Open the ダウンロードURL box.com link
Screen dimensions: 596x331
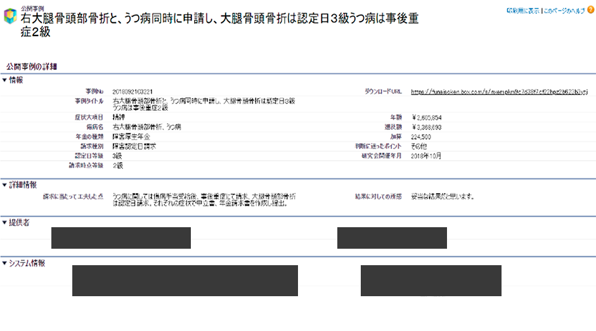point(499,92)
